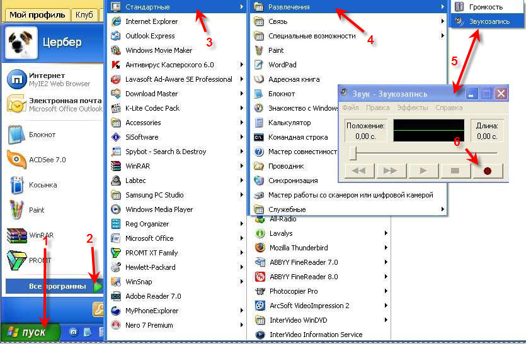Open the Правка menu in Sound Recorder
The width and height of the screenshot is (526, 344).
point(378,108)
